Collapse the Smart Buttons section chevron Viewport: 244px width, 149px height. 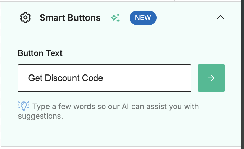click(220, 17)
